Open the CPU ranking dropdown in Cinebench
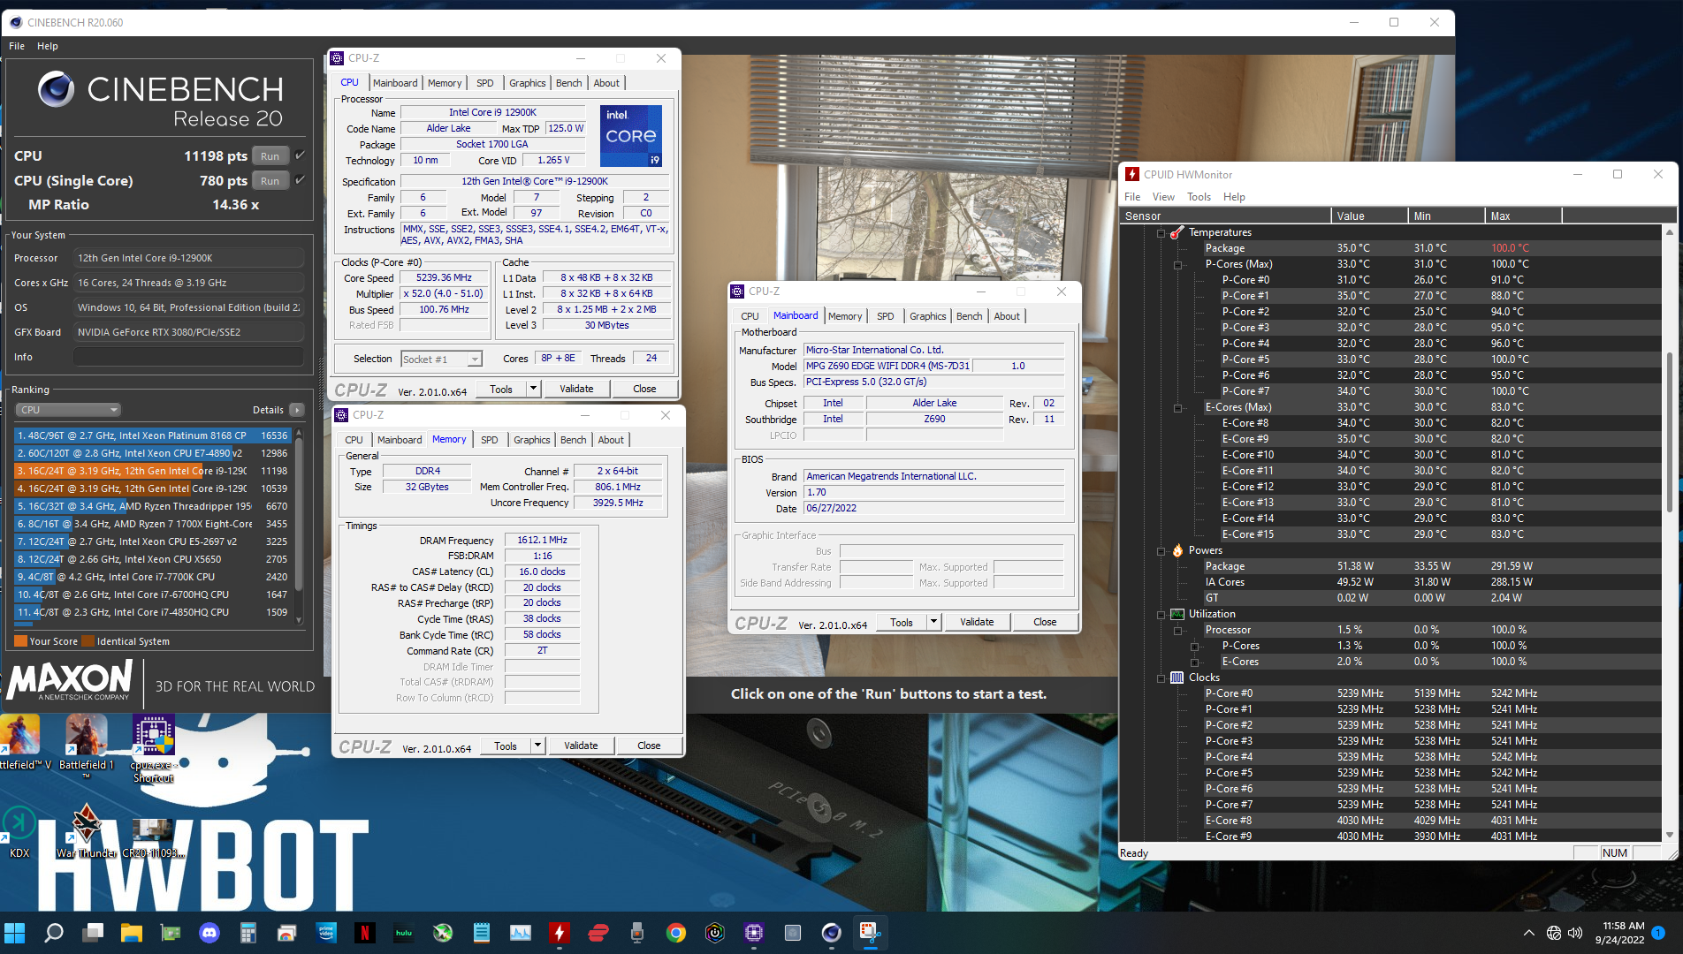This screenshot has height=954, width=1683. [68, 410]
